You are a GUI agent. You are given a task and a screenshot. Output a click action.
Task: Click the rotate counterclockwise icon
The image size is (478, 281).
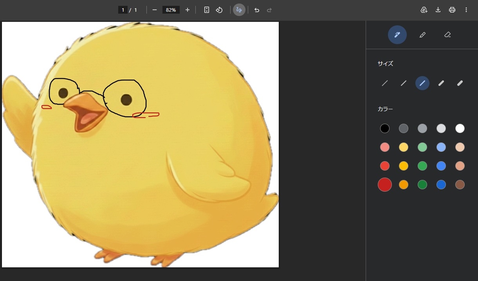click(219, 10)
